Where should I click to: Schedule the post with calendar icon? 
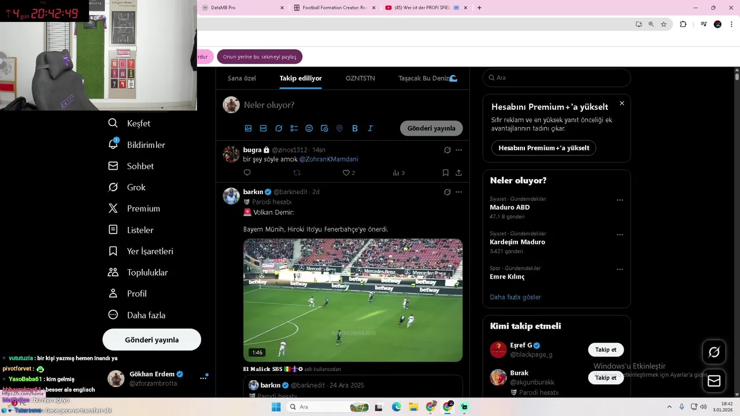[x=324, y=128]
